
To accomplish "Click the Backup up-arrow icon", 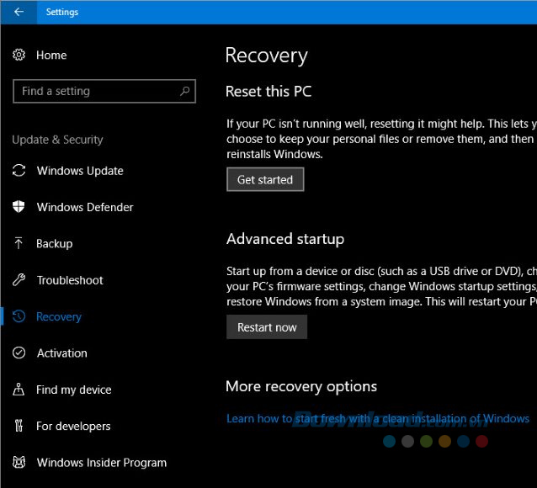I will (19, 243).
